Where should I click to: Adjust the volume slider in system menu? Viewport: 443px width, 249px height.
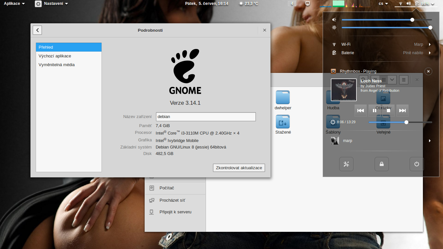(387, 20)
